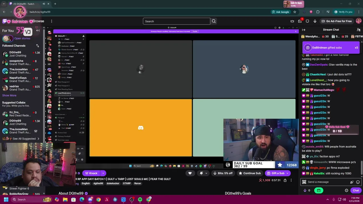
Task: Share the stream icon
Action: click(285, 180)
